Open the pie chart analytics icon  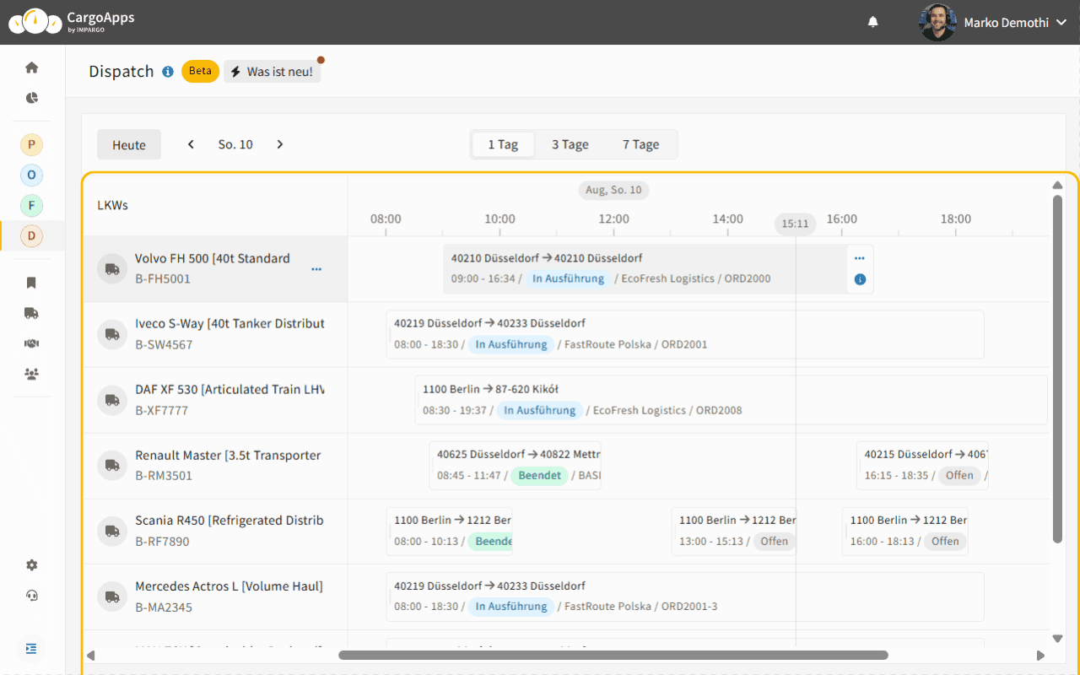click(32, 98)
